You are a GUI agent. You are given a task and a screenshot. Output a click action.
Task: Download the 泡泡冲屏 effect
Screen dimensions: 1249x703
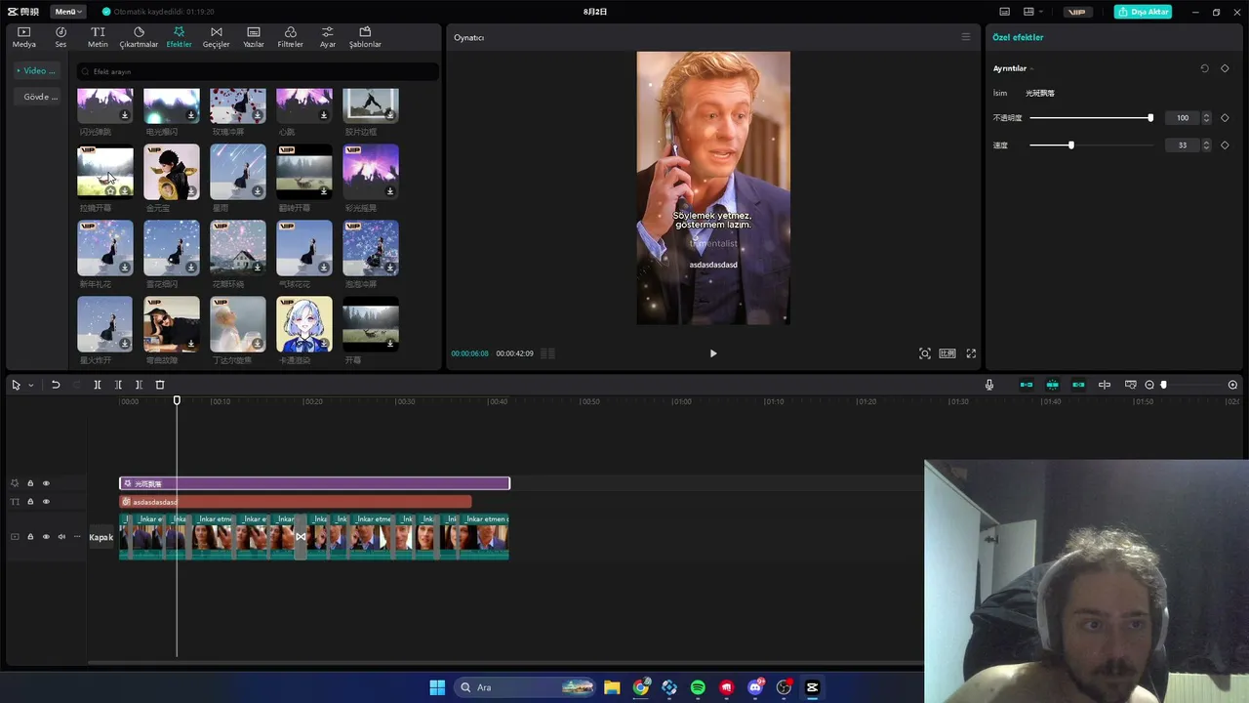coord(390,268)
